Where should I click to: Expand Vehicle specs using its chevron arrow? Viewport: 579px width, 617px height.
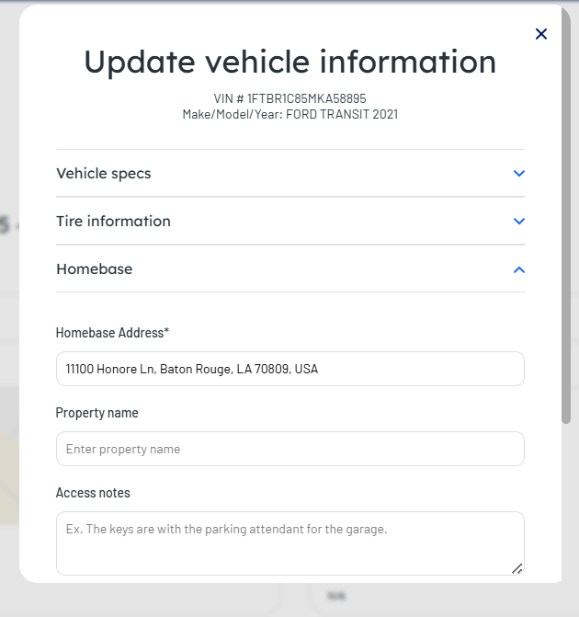(x=519, y=174)
